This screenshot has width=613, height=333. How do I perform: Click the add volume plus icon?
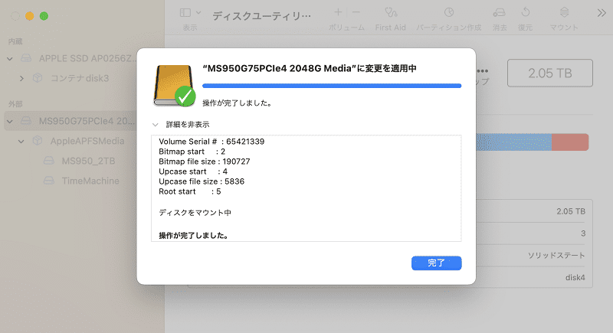338,12
